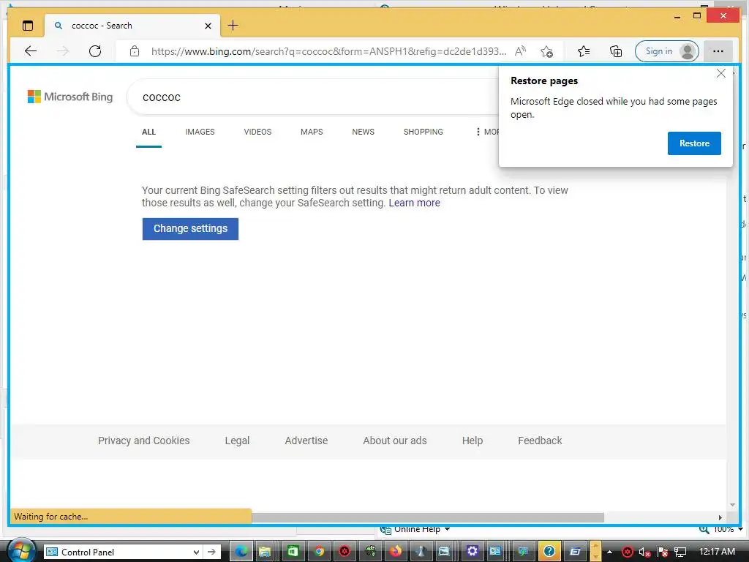Click the Restore button
This screenshot has width=749, height=562.
(x=694, y=143)
